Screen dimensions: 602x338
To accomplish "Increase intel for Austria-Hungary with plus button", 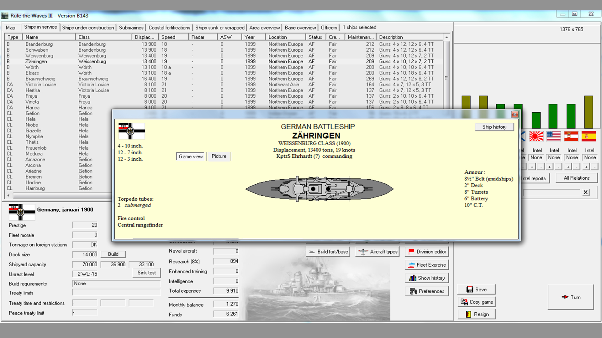I will click(x=568, y=167).
